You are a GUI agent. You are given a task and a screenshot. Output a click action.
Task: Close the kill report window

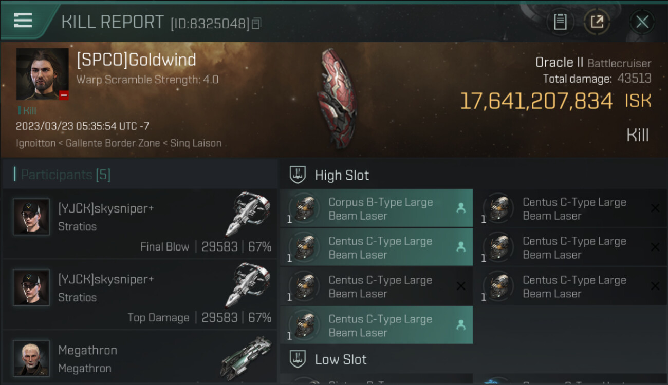click(642, 22)
